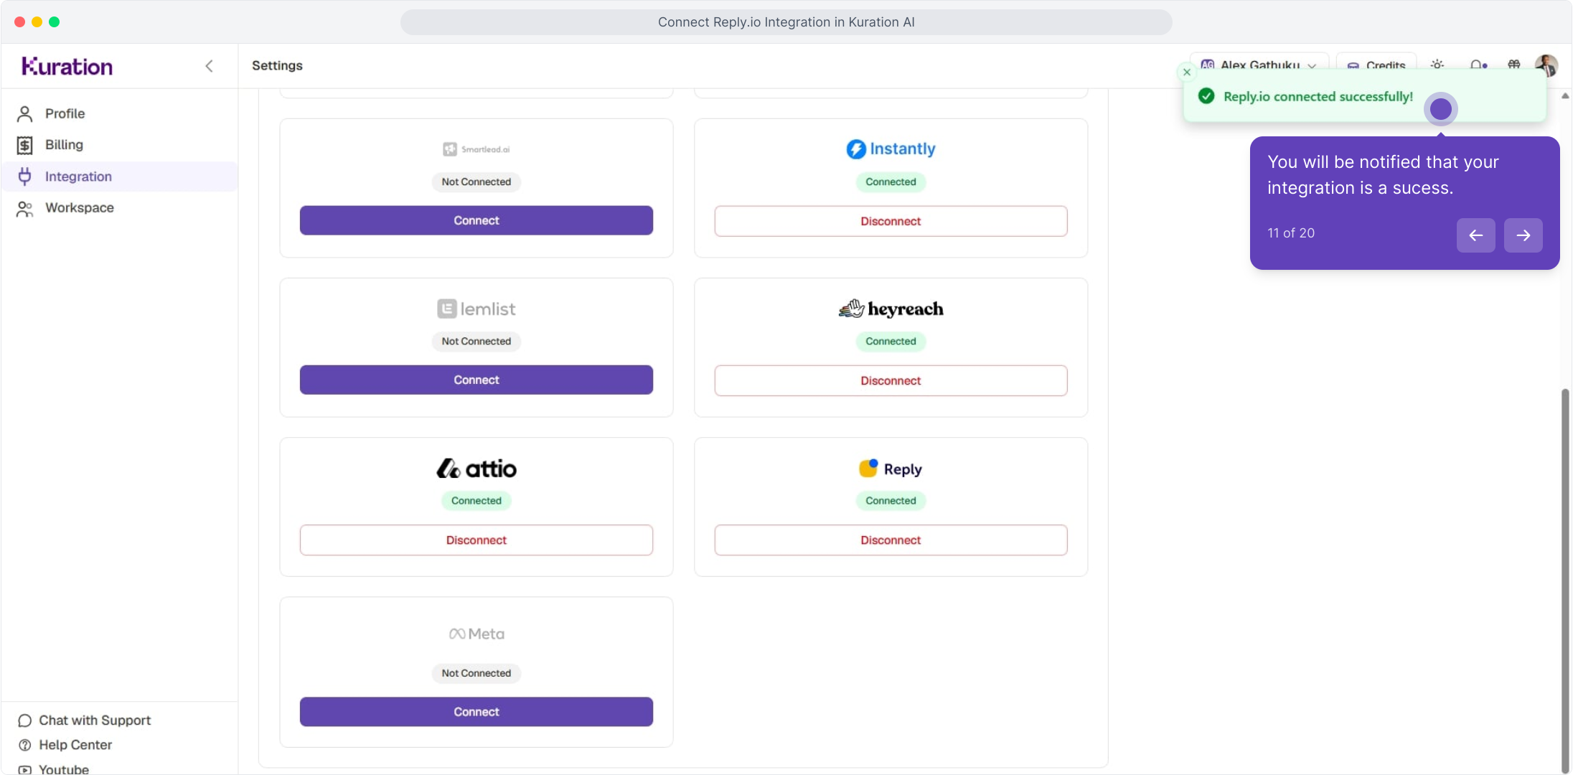The height and width of the screenshot is (775, 1573).
Task: Click the '11 of 20' step counter
Action: pyautogui.click(x=1291, y=233)
